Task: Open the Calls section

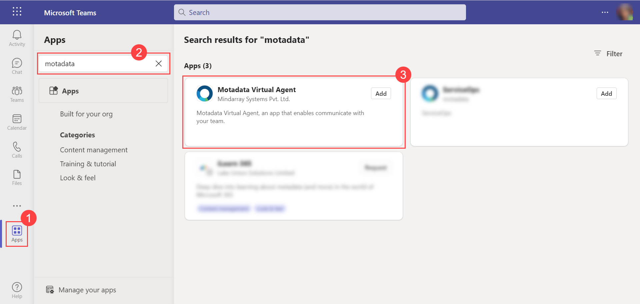Action: (17, 150)
